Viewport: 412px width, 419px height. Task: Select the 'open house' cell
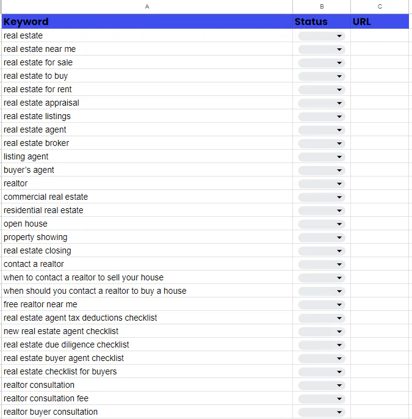click(147, 224)
